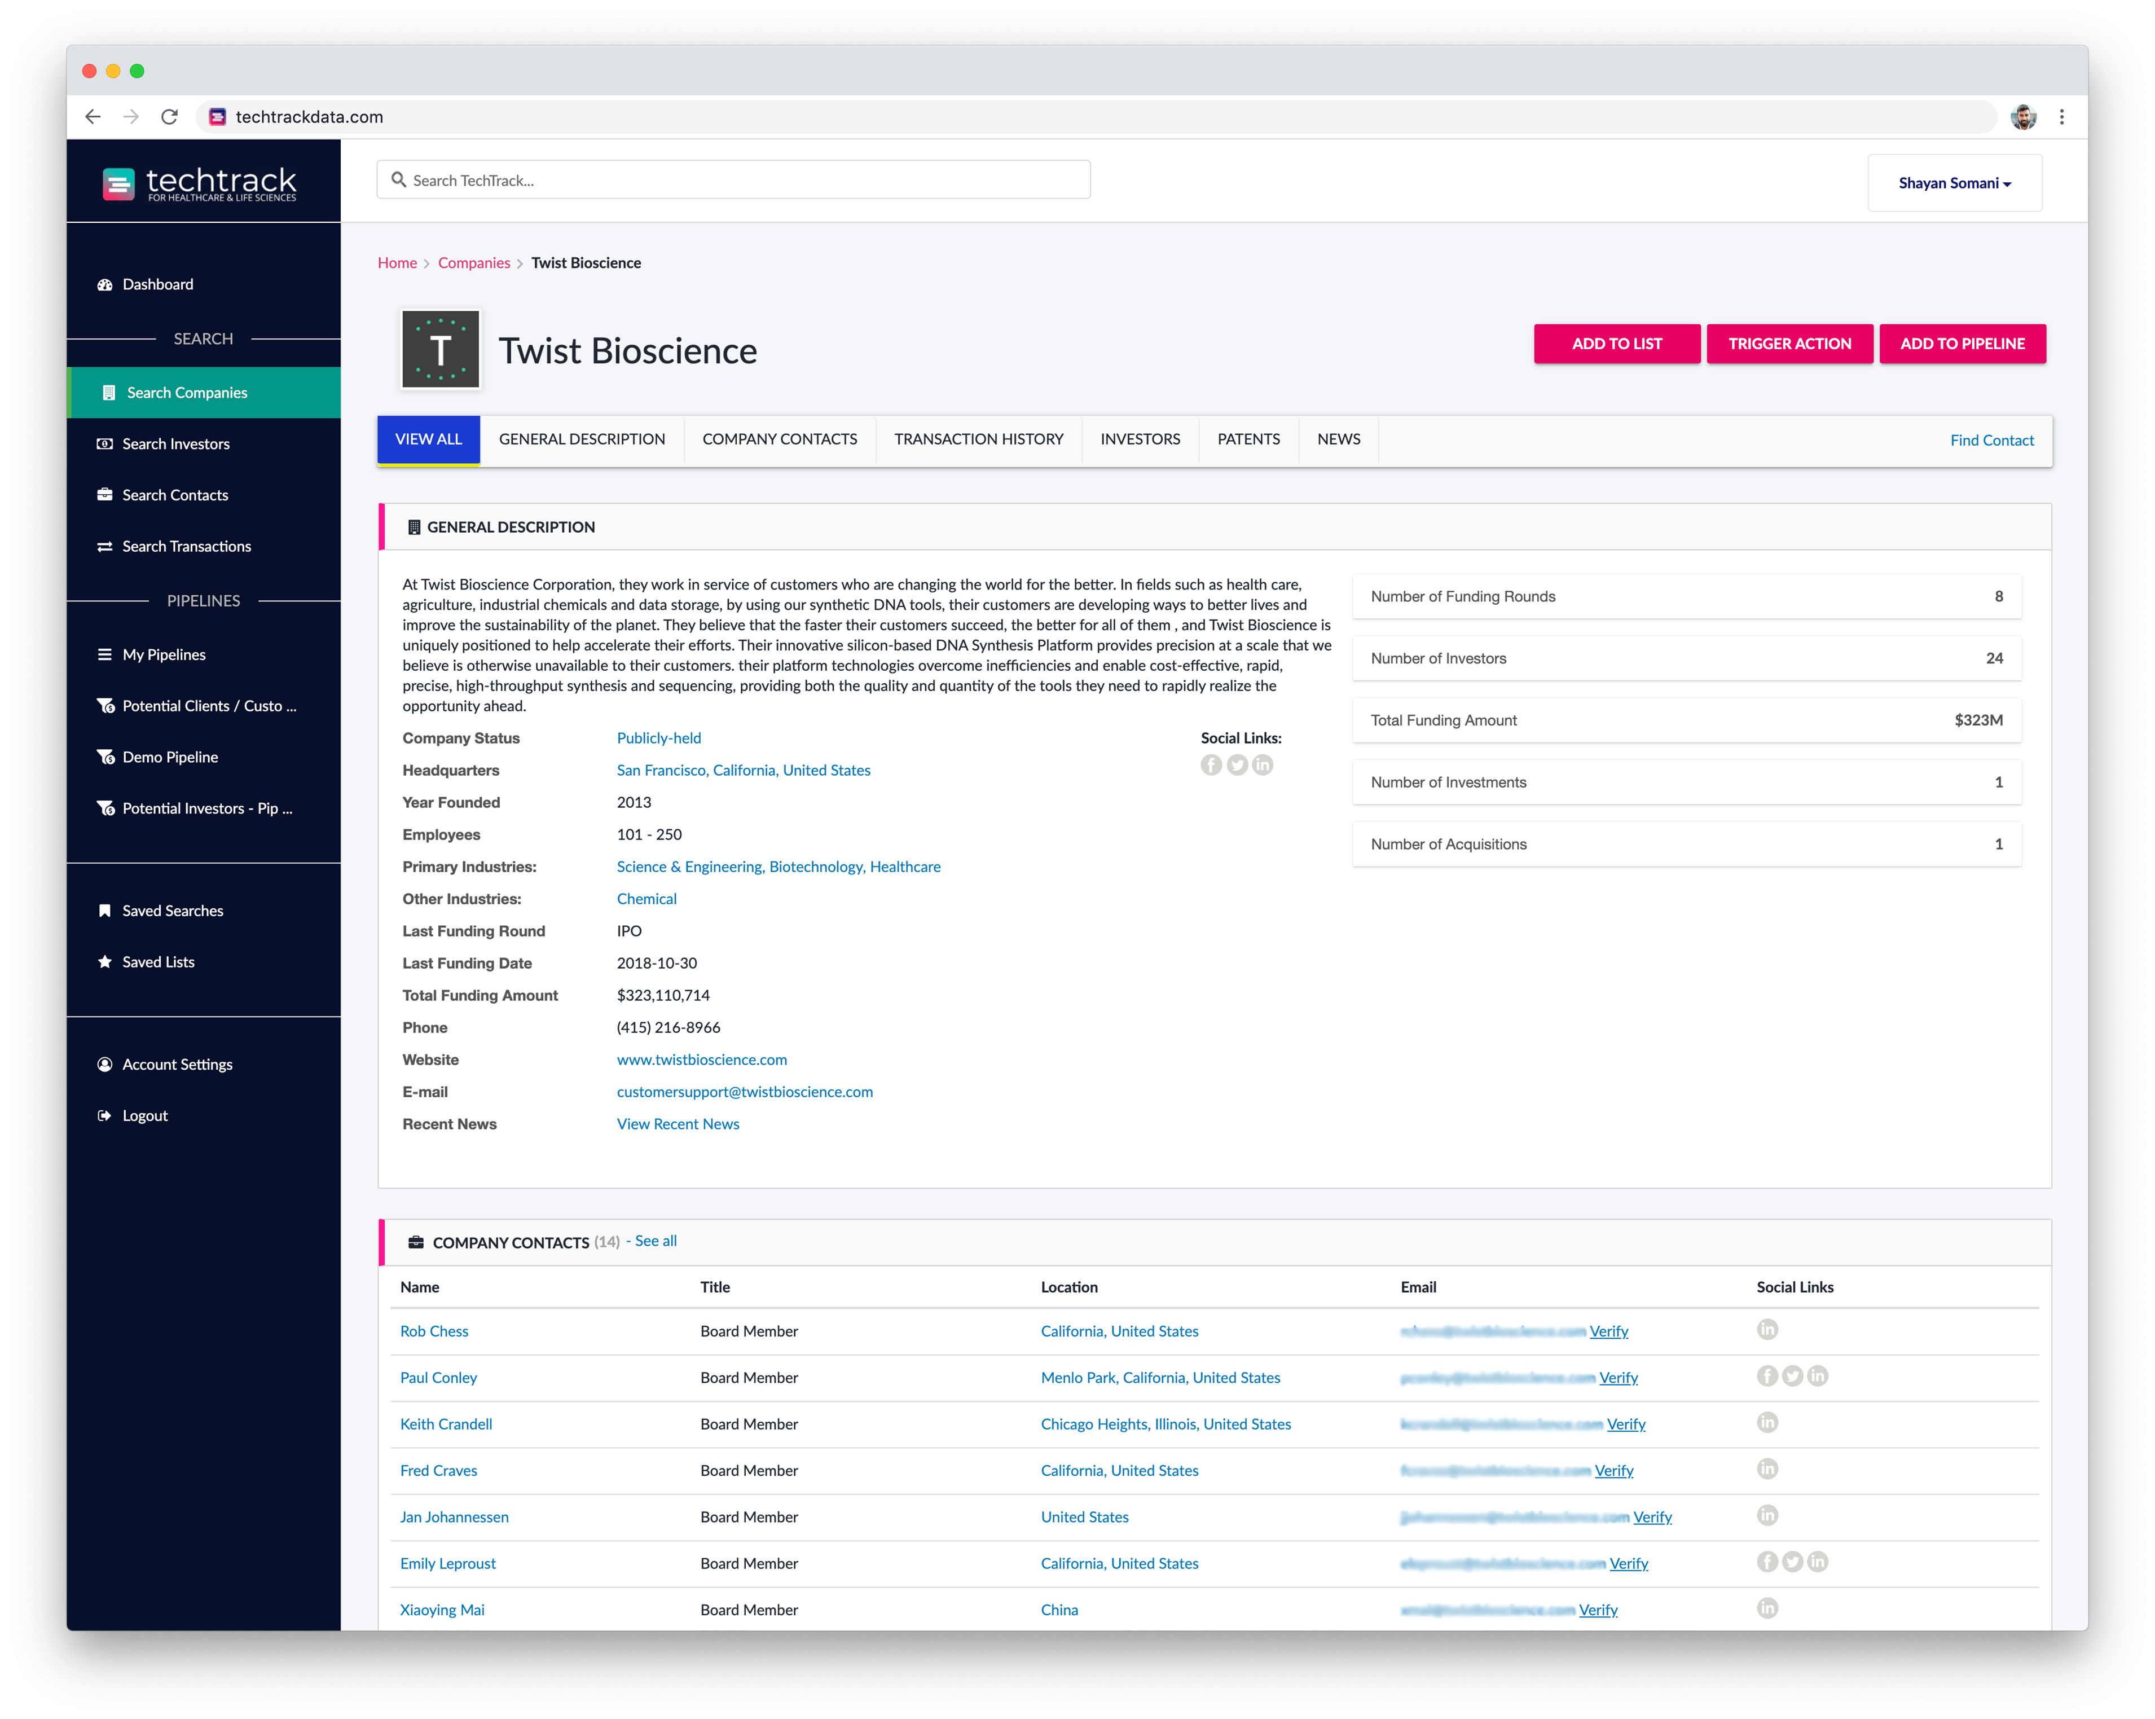
Task: Open Rob Chess LinkedIn icon
Action: pos(1767,1330)
